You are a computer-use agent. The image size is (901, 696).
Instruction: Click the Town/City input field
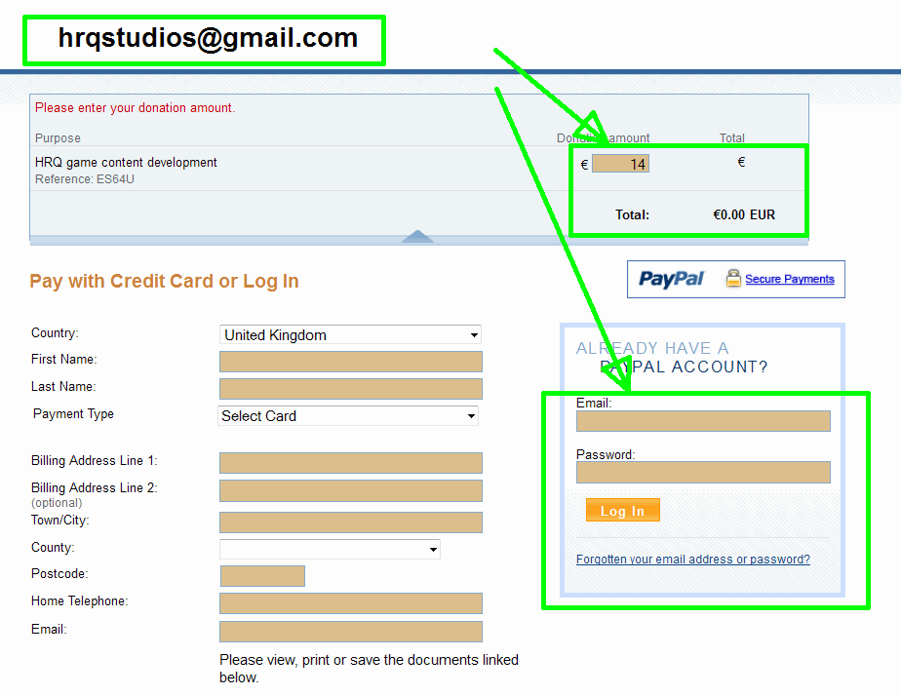pyautogui.click(x=350, y=522)
